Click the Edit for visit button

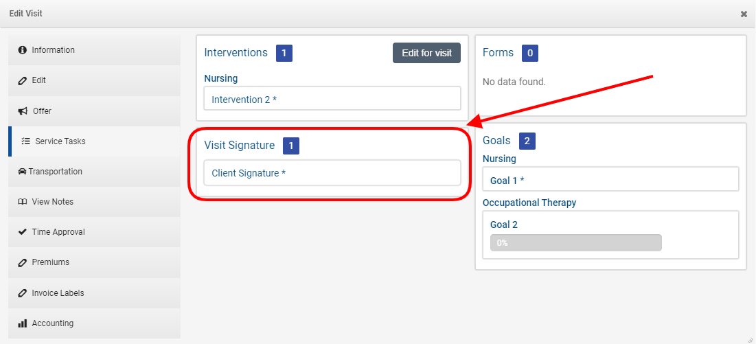pos(426,53)
